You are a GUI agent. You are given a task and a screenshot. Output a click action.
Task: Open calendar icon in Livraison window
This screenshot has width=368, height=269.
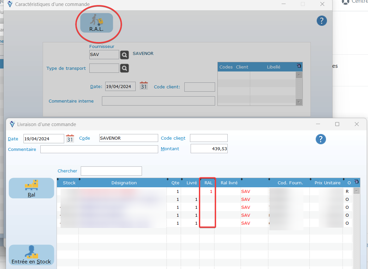pyautogui.click(x=70, y=139)
